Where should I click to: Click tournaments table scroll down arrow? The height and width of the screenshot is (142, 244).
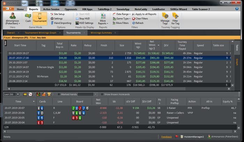(x=232, y=85)
